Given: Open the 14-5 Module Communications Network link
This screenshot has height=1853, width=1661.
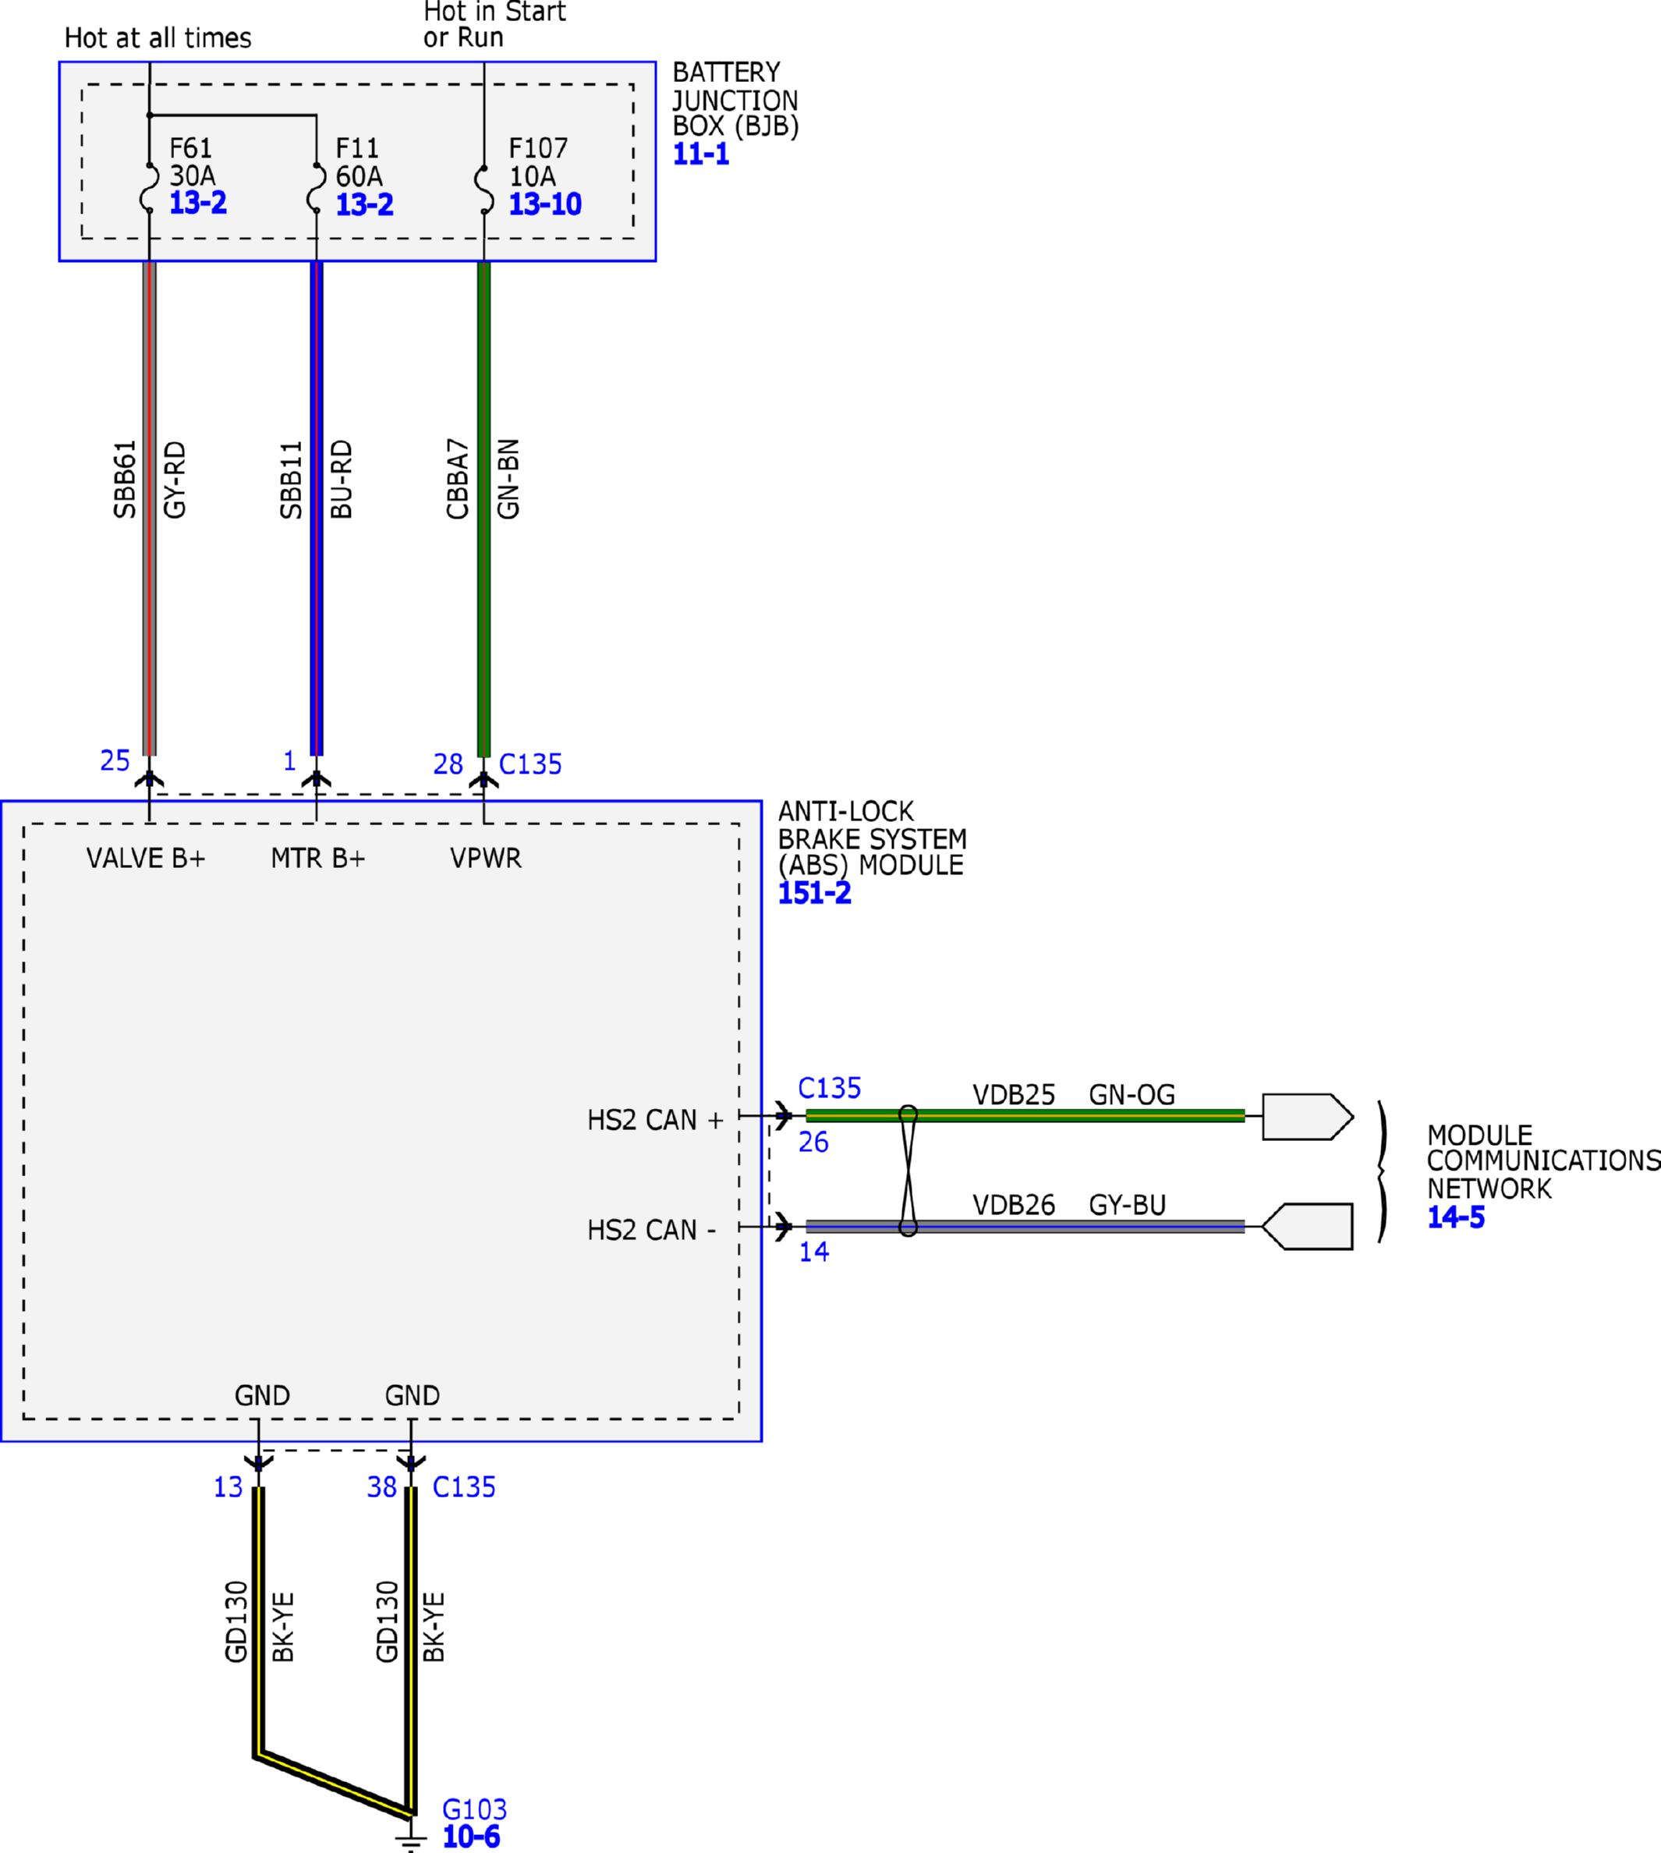Looking at the screenshot, I should [x=1456, y=1217].
